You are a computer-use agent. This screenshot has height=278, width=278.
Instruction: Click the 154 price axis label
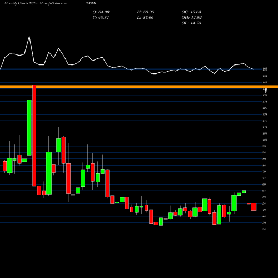265,76
